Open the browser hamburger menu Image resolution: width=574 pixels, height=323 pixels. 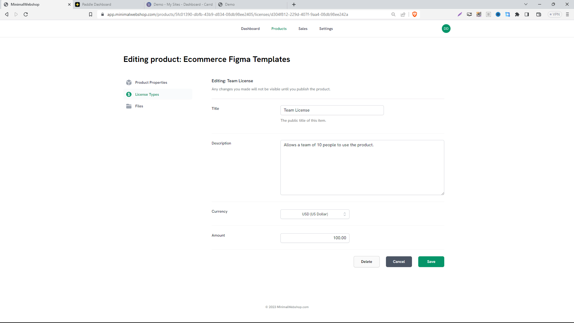[x=567, y=14]
